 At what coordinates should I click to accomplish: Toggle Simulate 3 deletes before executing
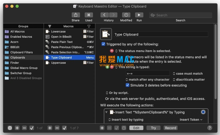coord(127,85)
